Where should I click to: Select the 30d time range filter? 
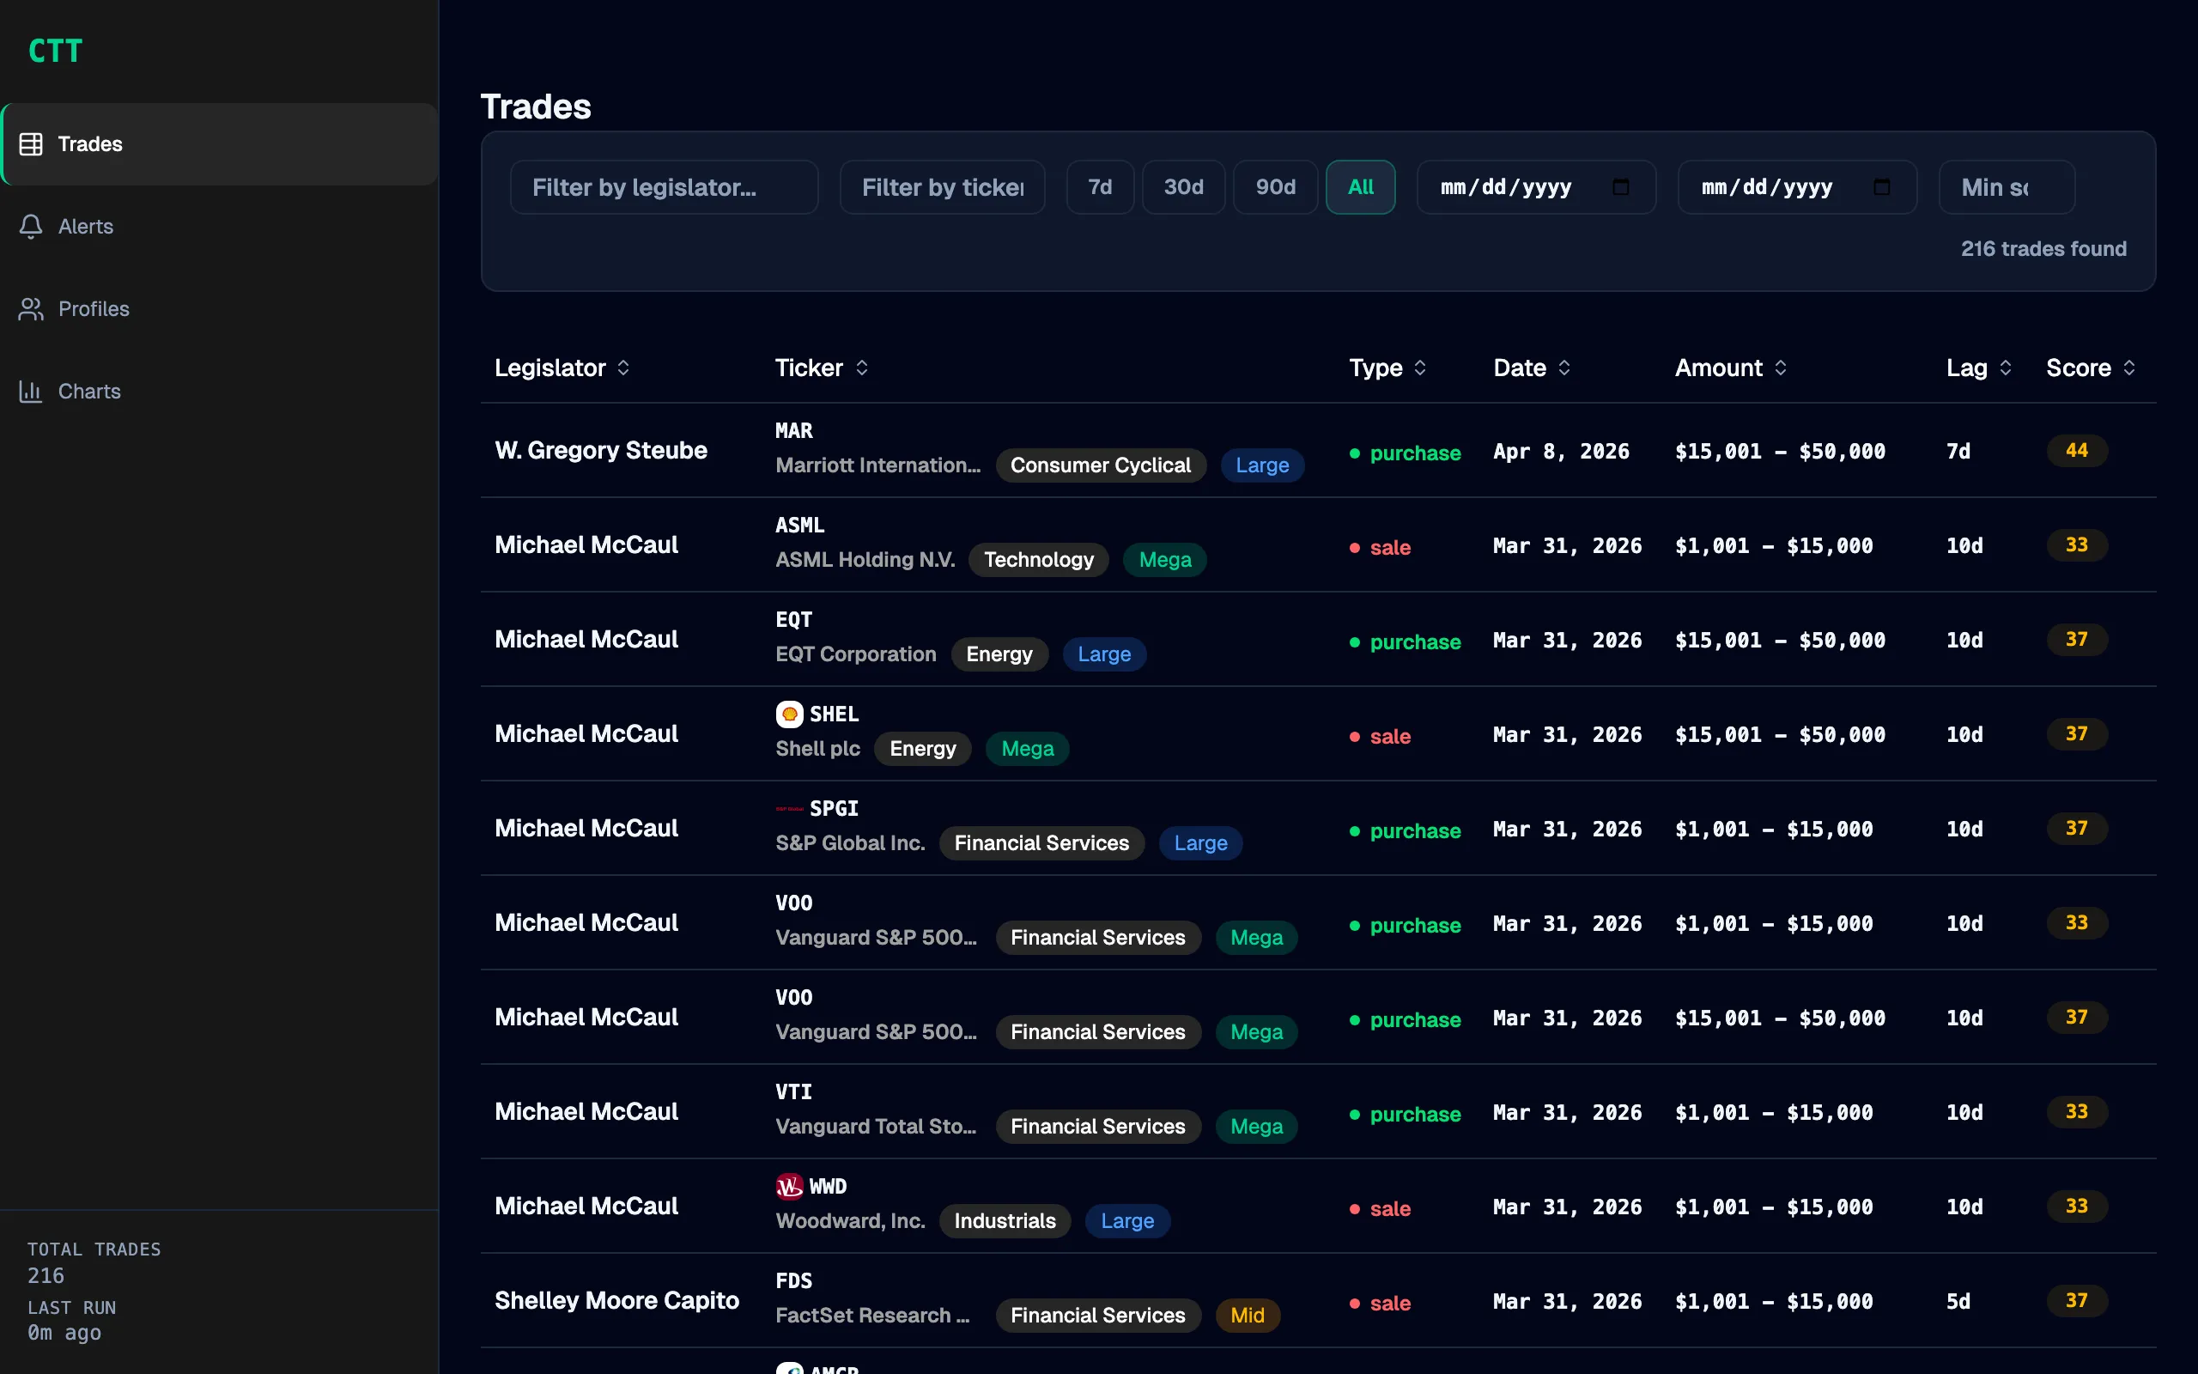click(x=1183, y=187)
